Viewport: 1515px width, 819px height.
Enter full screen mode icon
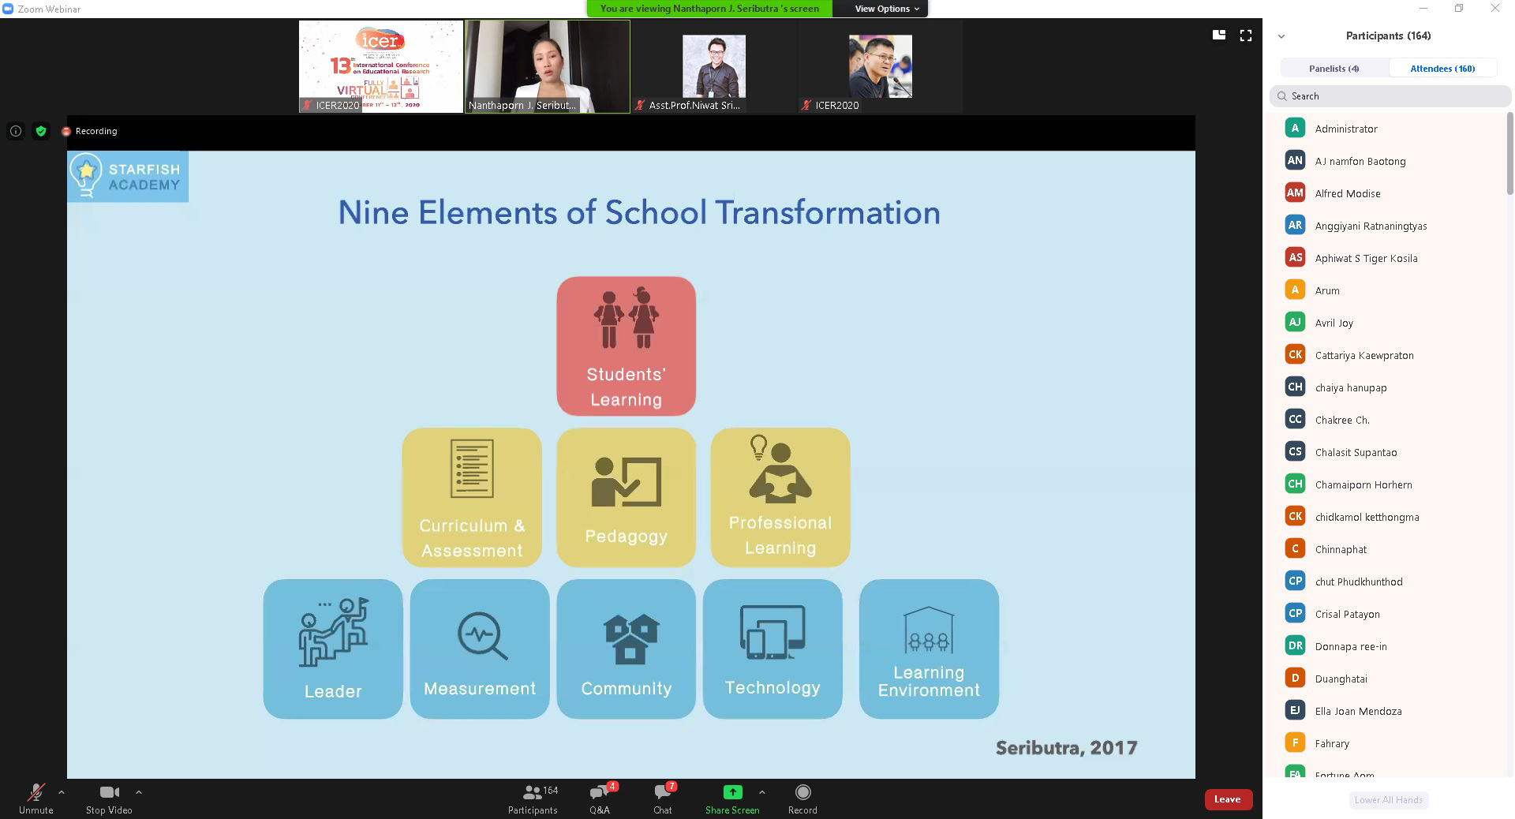point(1246,36)
